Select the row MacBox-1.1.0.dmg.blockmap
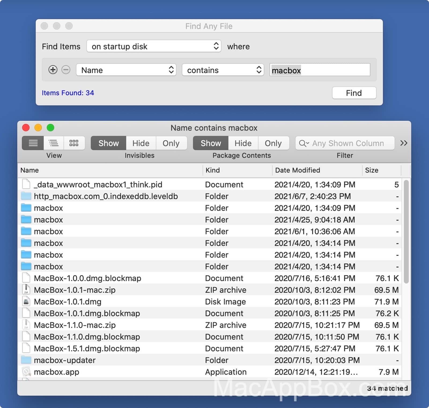The height and width of the screenshot is (408, 429). [210, 337]
